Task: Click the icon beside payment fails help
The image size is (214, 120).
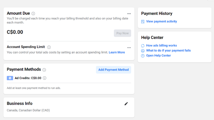Action: click(143, 51)
